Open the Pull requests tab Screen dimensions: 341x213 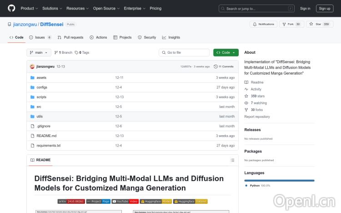click(70, 37)
